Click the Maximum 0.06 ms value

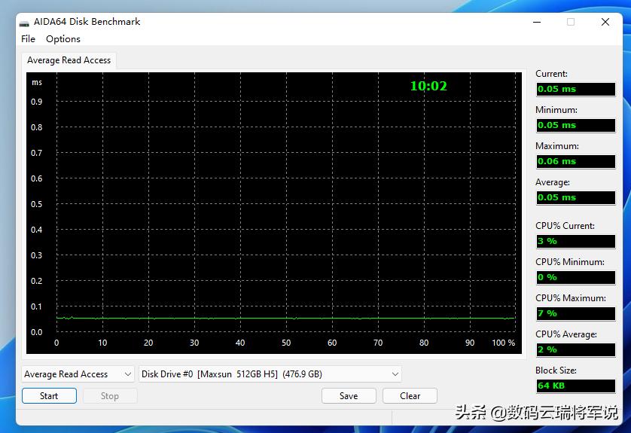576,162
